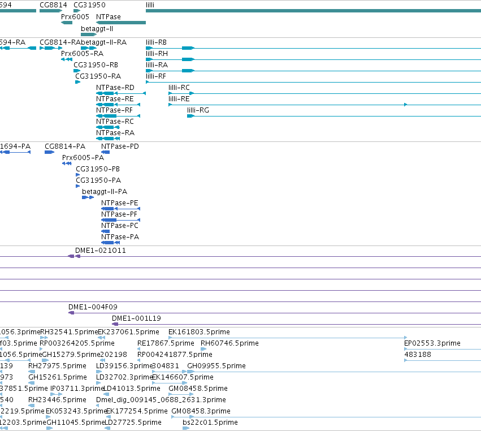This screenshot has height=431, width=481.
Task: Select the NTPase-PC protein label
Action: (x=120, y=226)
